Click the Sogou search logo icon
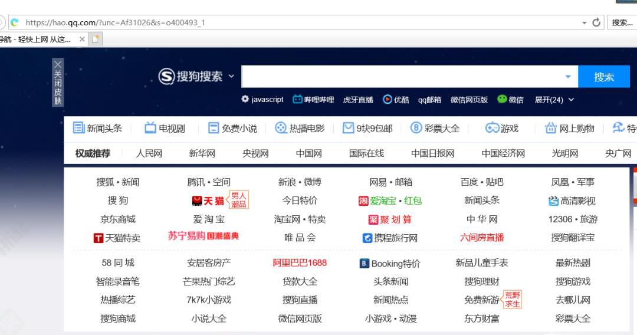 166,76
